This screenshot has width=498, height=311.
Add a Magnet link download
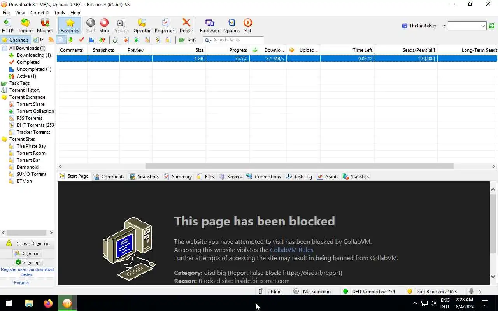click(x=45, y=26)
